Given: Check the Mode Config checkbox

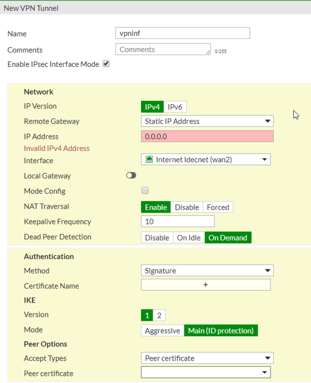Looking at the screenshot, I should coord(145,190).
